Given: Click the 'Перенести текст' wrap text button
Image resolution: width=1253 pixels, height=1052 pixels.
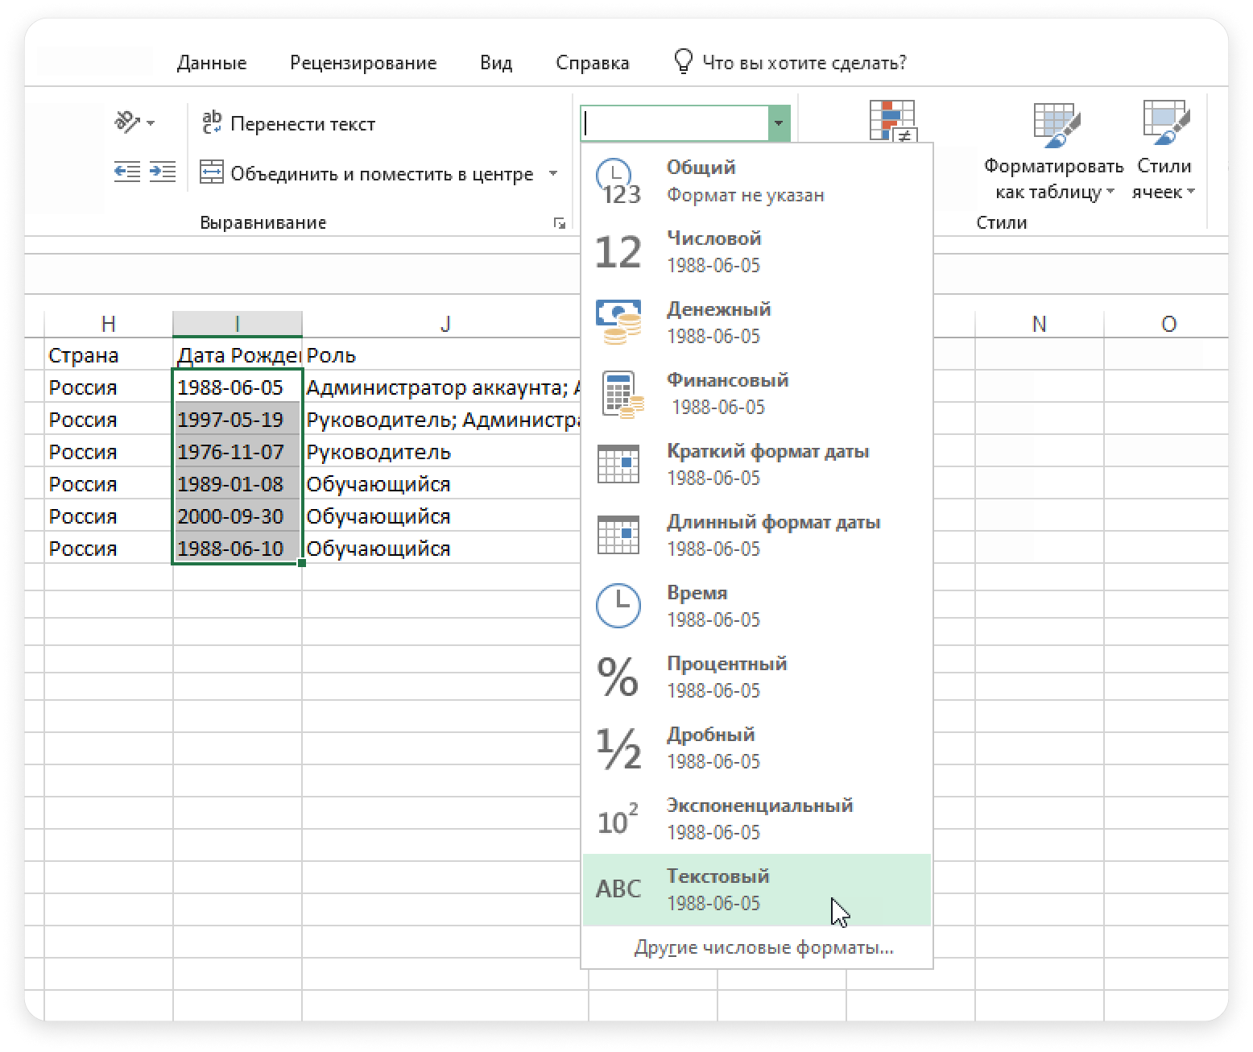Looking at the screenshot, I should (288, 123).
